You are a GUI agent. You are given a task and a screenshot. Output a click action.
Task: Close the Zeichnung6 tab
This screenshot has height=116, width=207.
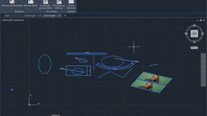[60, 15]
